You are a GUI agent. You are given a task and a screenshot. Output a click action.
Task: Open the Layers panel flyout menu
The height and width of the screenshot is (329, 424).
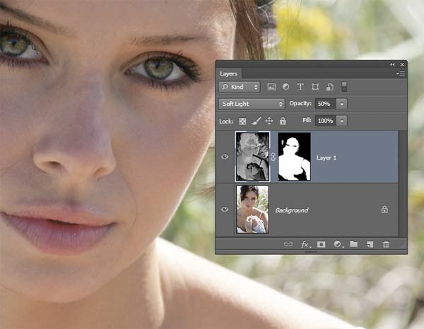pyautogui.click(x=400, y=73)
